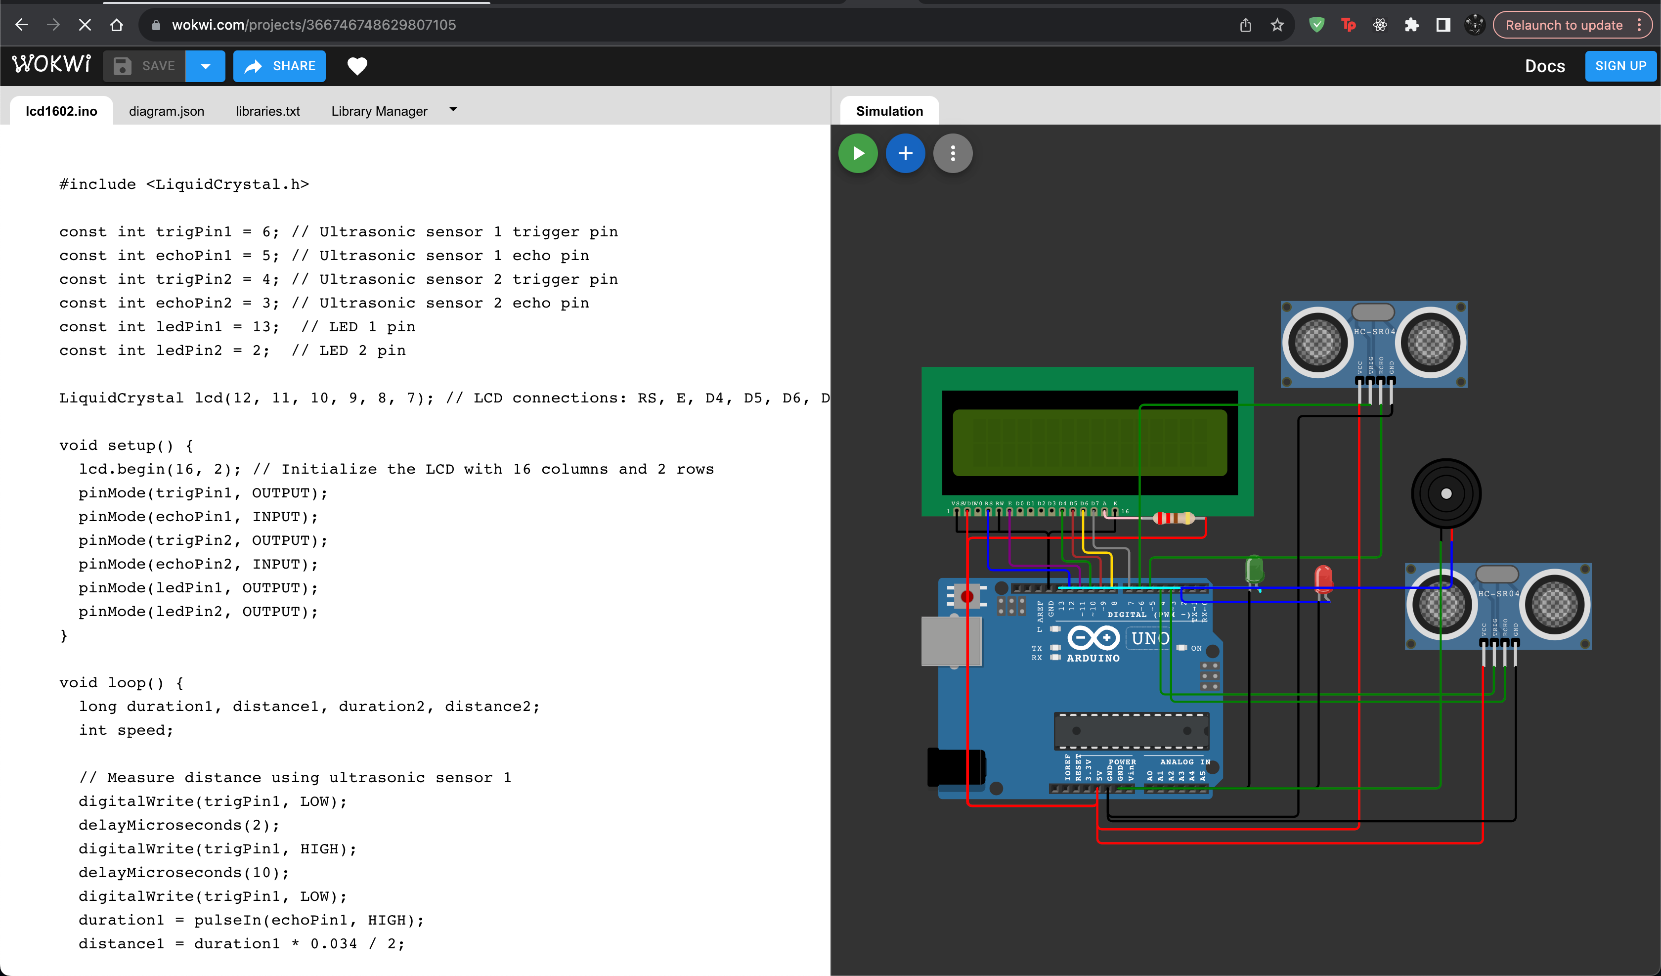Open the Chrome menu next to Relaunch to update
Screen dimensions: 1661x976
pos(1639,25)
